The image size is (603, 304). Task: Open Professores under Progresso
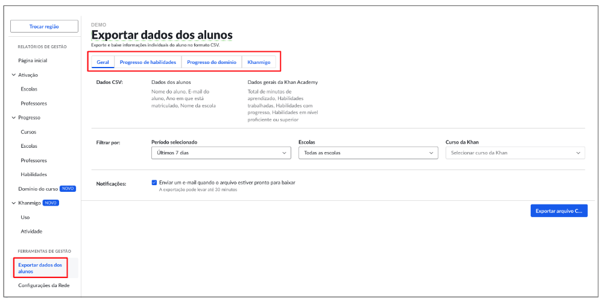[34, 160]
